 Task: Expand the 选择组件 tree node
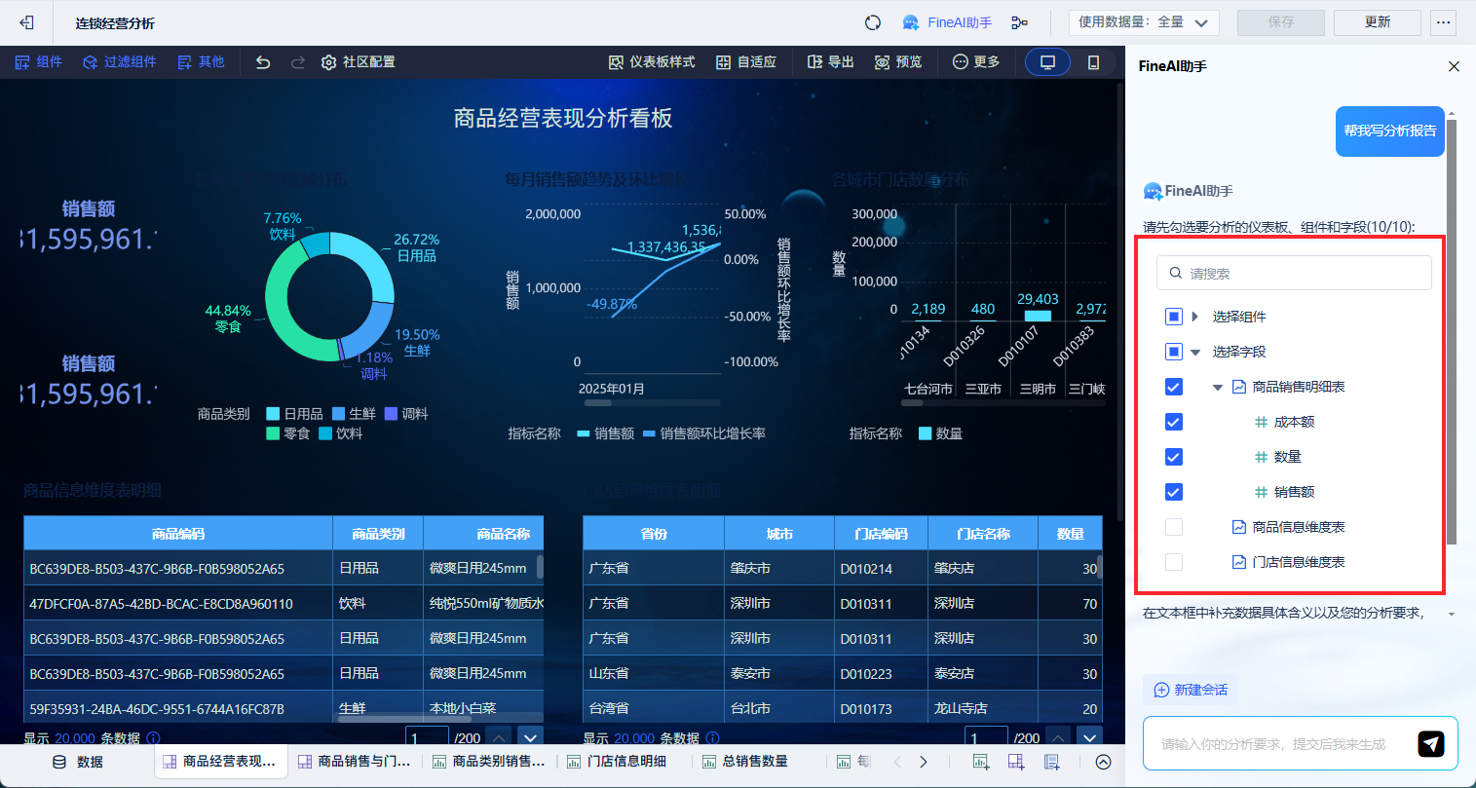coord(1195,317)
